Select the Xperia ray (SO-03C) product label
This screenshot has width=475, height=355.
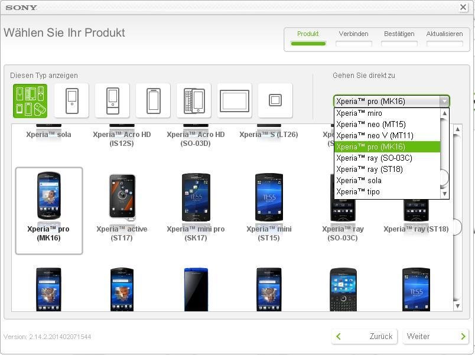[343, 233]
